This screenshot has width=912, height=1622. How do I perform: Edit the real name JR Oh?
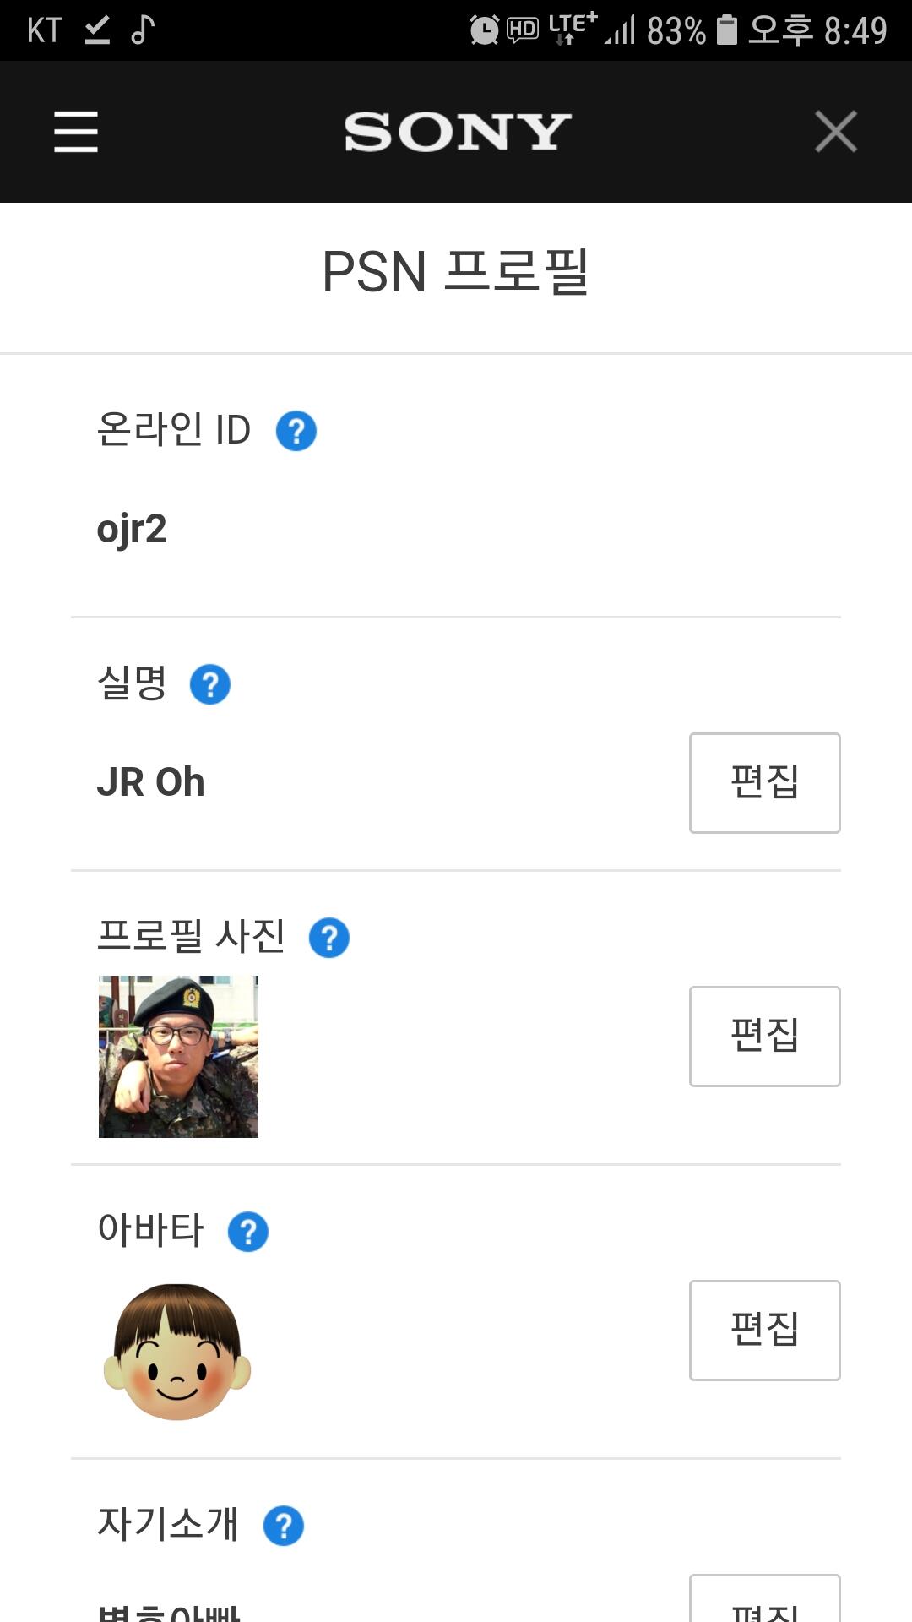(765, 783)
